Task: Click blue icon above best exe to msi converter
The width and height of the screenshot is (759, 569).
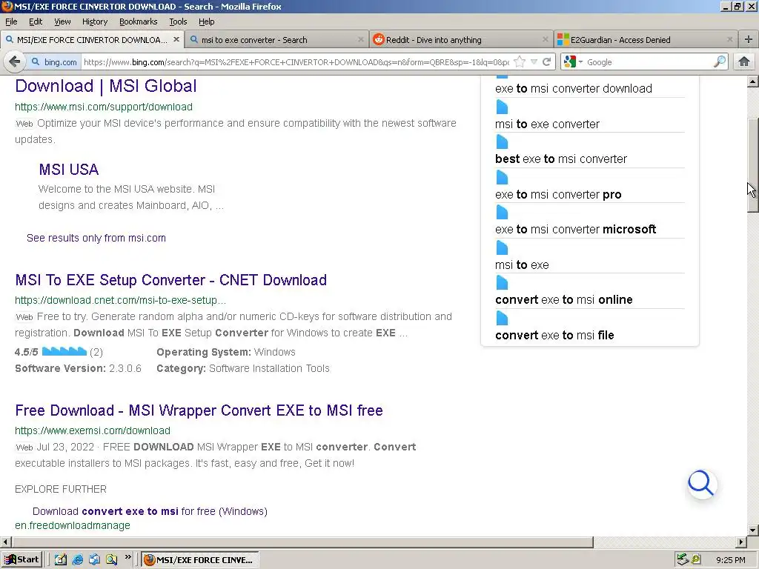Action: (x=502, y=142)
